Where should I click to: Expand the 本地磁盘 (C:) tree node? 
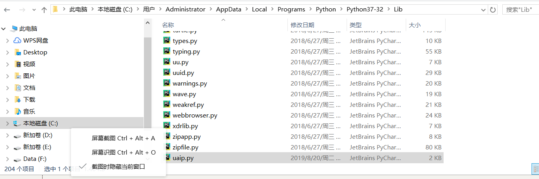7,123
